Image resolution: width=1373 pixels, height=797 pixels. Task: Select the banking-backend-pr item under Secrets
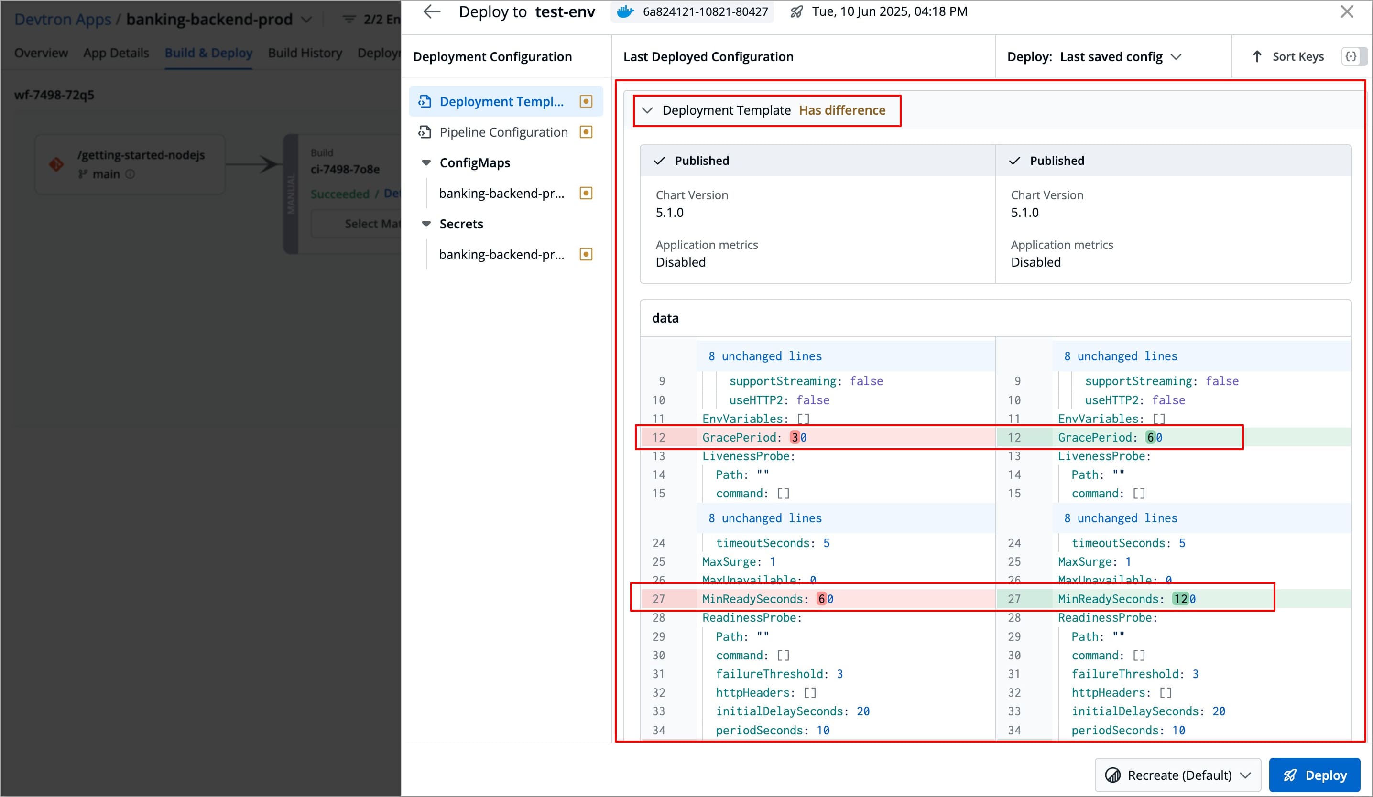502,254
